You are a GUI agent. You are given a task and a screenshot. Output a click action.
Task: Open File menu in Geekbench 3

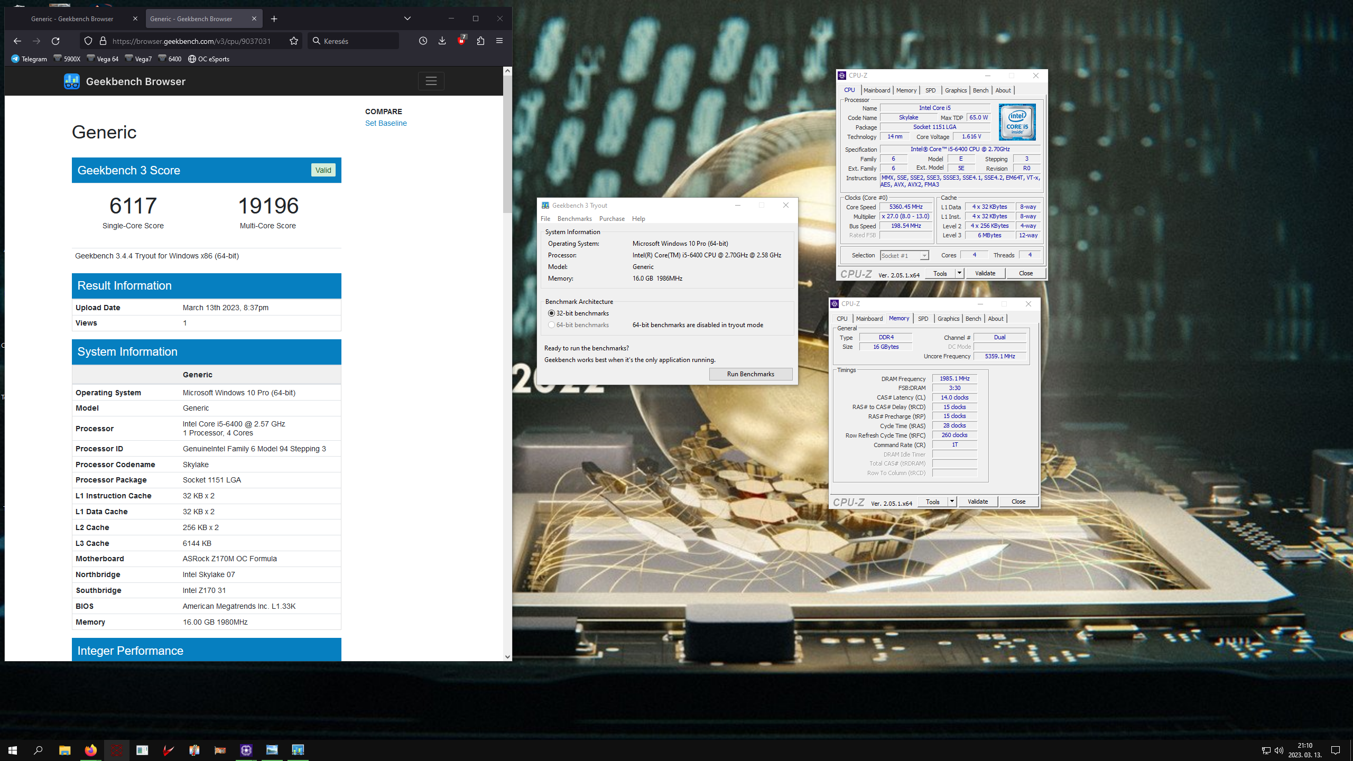click(x=545, y=219)
